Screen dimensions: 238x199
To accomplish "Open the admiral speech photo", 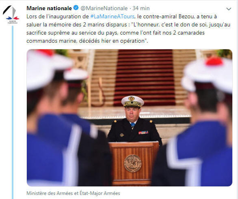I will [130, 118].
